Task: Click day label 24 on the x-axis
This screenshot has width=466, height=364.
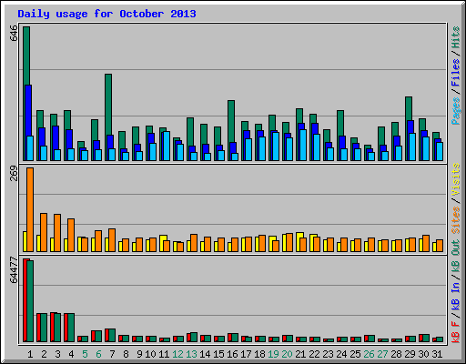Action: point(341,354)
